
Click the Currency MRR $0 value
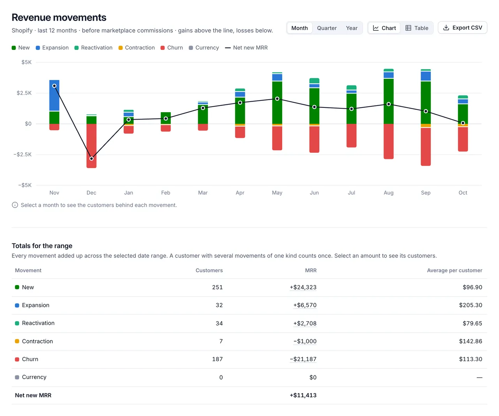coord(313,377)
